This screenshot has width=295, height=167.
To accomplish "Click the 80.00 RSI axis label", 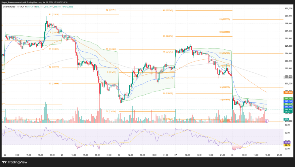I will point(287,125).
